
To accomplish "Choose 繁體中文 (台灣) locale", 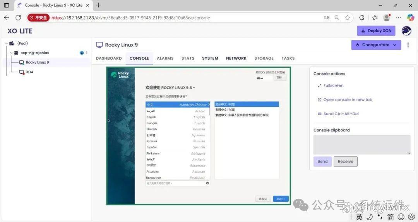I will [x=247, y=110].
